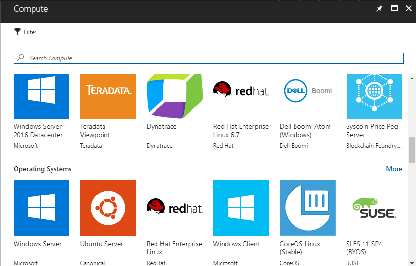Open the Windows Server operating system tile
416x266 pixels.
pyautogui.click(x=41, y=208)
